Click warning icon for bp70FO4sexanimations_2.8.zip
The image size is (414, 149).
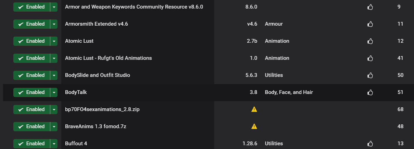(x=254, y=109)
